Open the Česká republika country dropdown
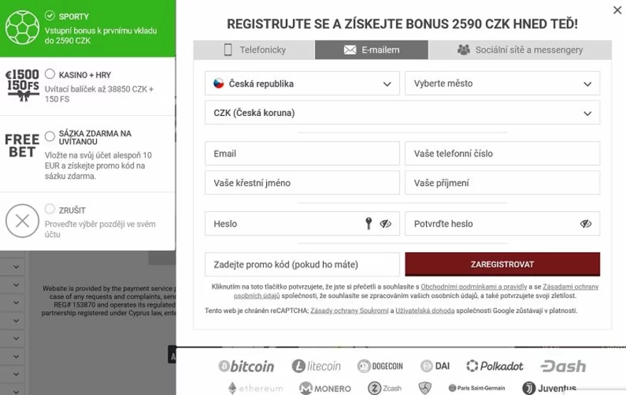Screen dimensions: 626x395 (x=302, y=83)
